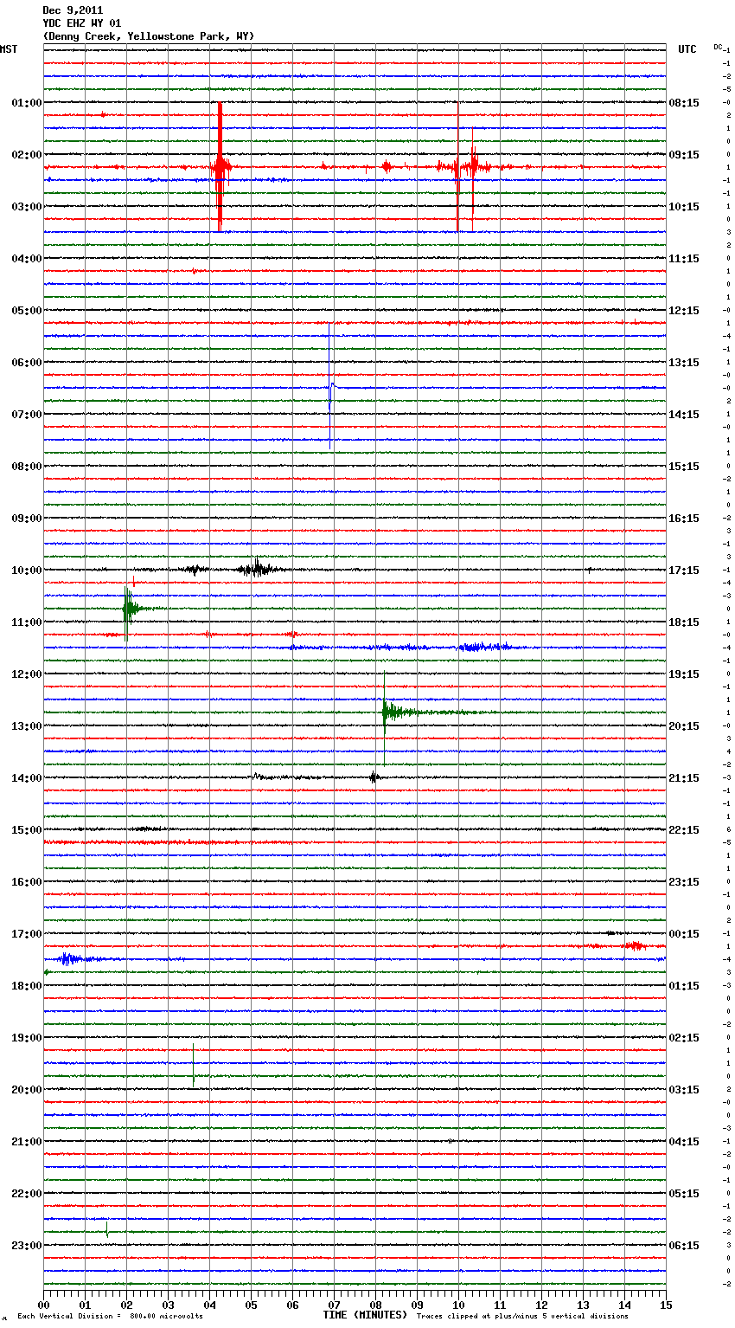Select minute 15 on the bottom axis
735x1328 pixels.
pos(666,1305)
